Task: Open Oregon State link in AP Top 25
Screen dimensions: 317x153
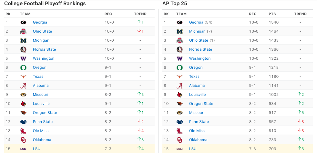Action: click(x=201, y=104)
